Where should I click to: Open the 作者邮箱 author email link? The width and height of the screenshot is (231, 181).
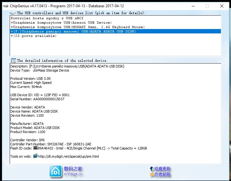pyautogui.click(x=162, y=174)
